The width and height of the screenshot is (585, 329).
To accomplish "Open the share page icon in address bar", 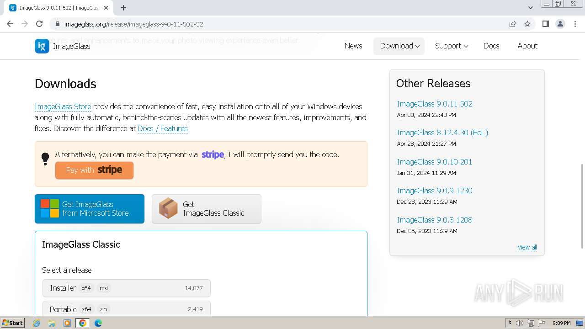I will 513,24.
